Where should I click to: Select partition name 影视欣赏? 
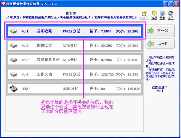click(x=44, y=45)
